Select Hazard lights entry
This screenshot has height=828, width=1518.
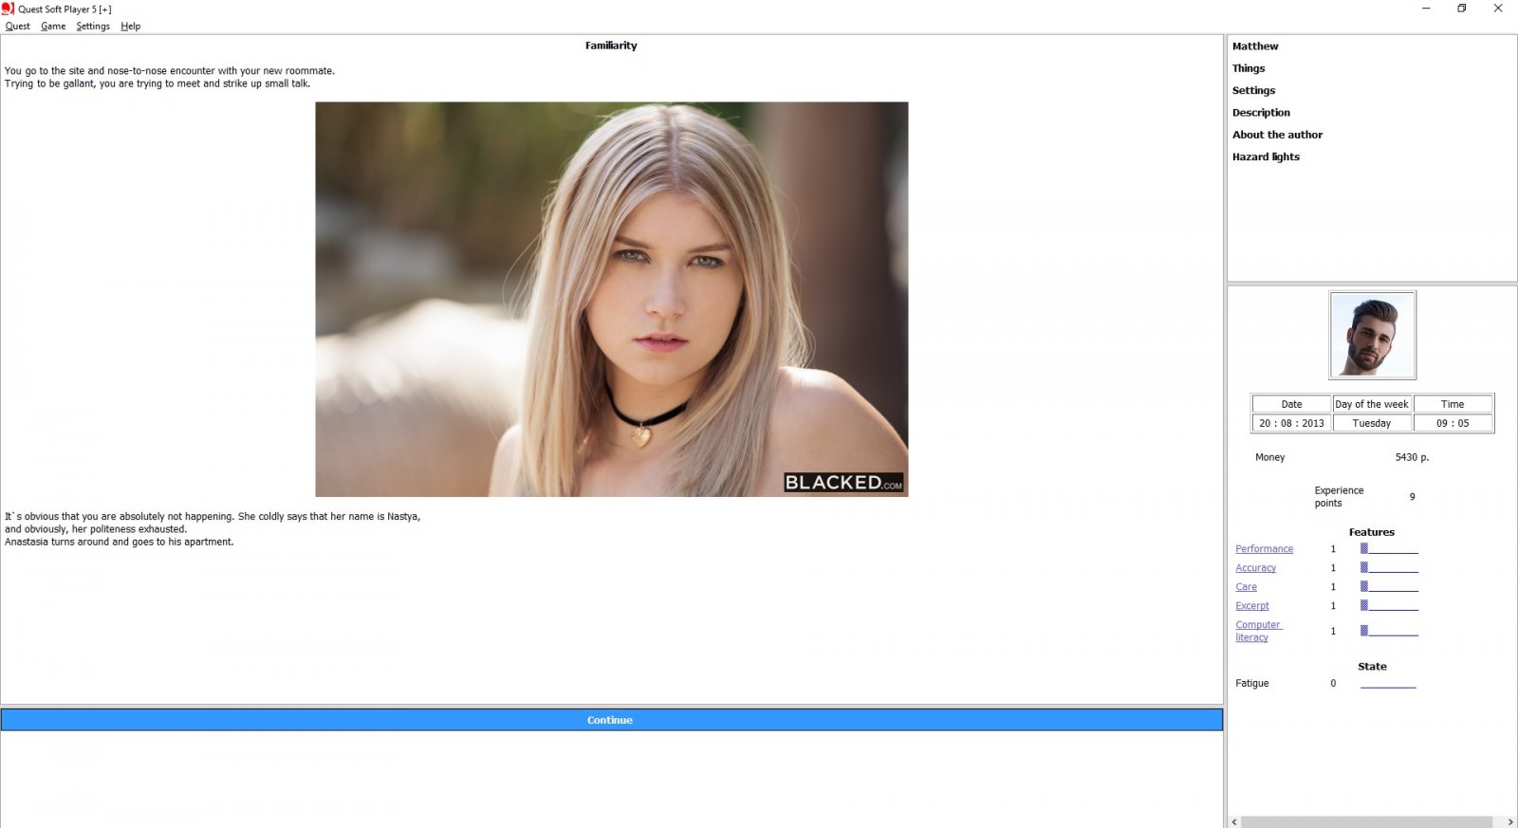coord(1266,157)
